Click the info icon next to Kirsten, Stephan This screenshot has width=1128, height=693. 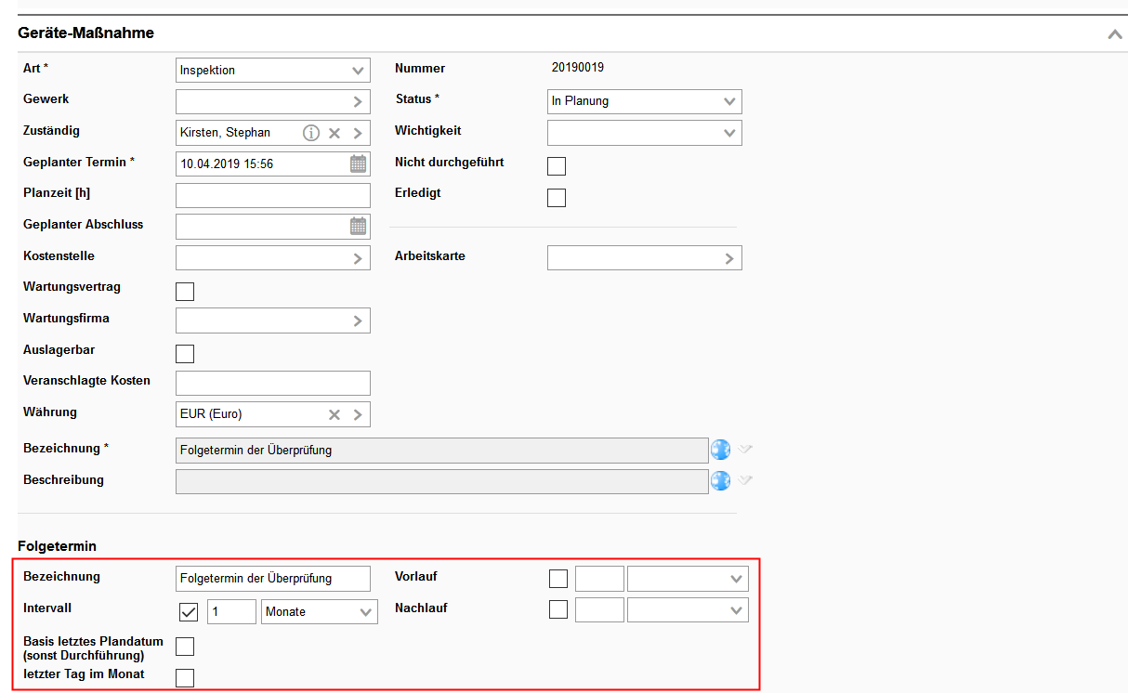311,133
